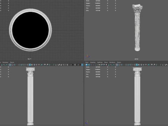Toggle X-Ray Active Components in left panel toolbar
The width and height of the screenshot is (168, 126).
point(61,65)
